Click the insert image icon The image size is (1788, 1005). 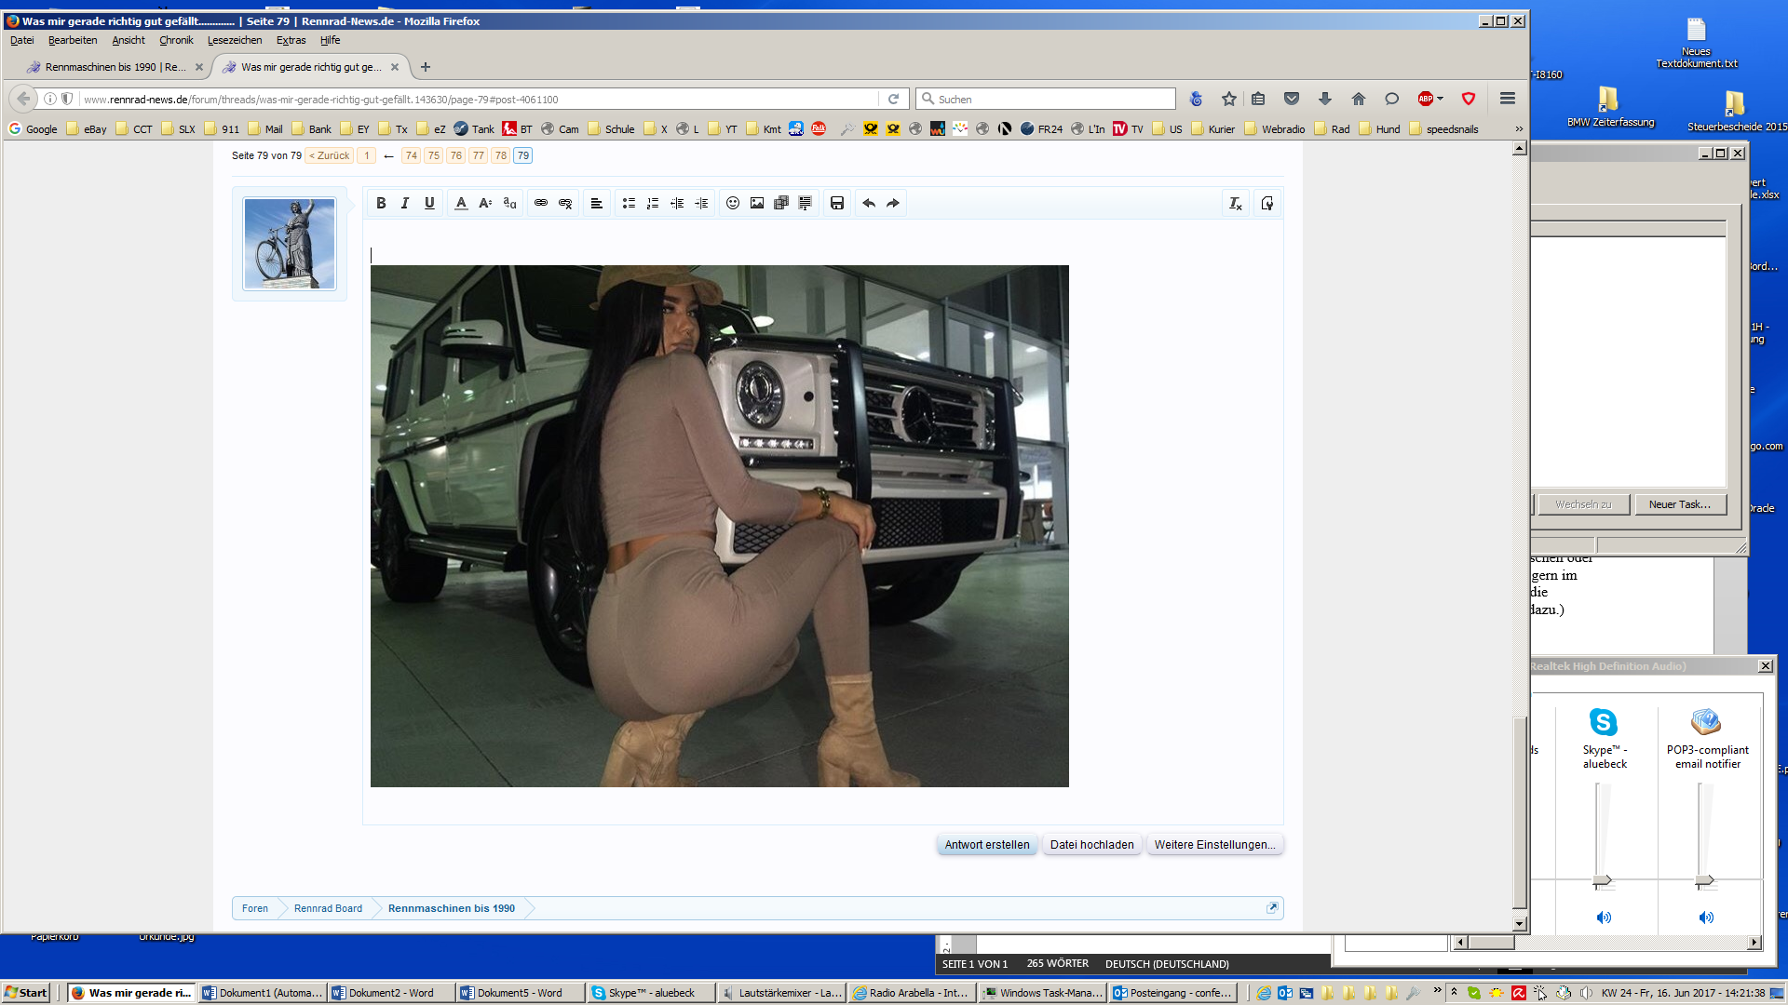[757, 203]
